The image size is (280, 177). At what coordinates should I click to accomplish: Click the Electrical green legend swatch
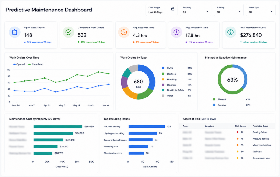pyautogui.click(x=163, y=74)
